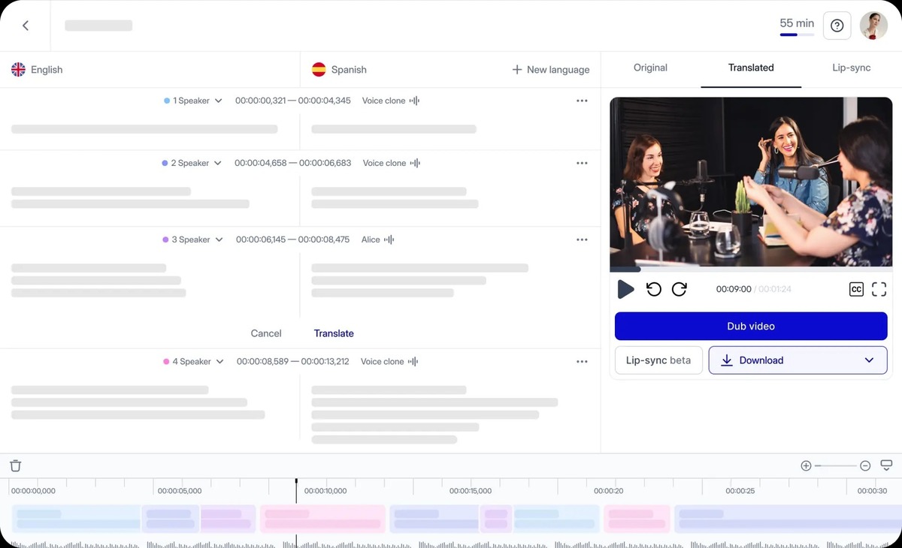Select first light-blue timeline segment
This screenshot has width=902, height=548.
tap(77, 519)
